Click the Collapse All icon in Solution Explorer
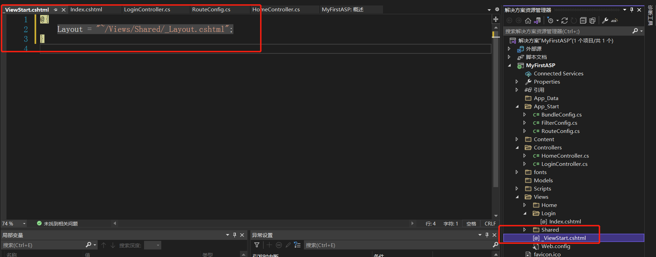This screenshot has height=257, width=656. click(583, 21)
